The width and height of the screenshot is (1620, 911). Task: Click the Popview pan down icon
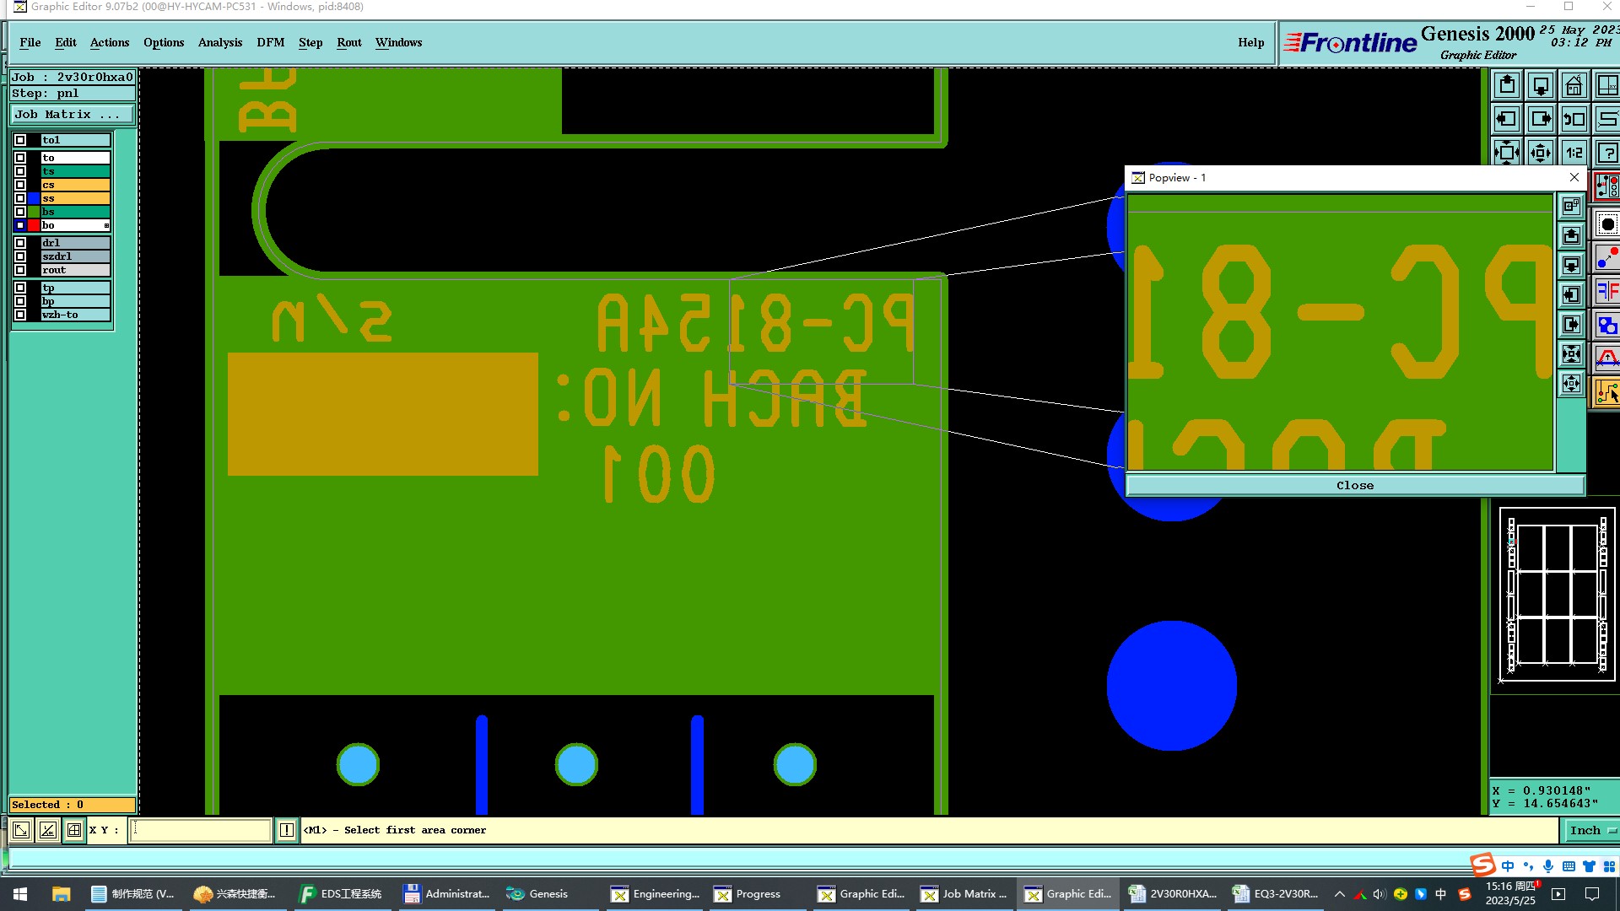point(1571,266)
